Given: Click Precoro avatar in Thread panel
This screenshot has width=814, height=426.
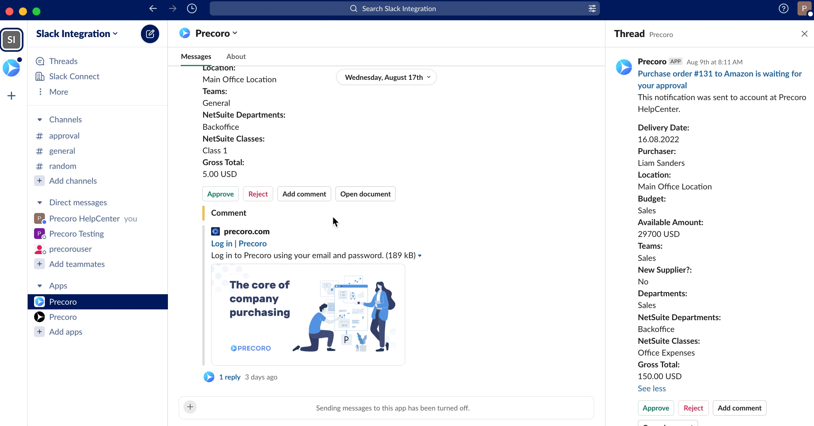Looking at the screenshot, I should pyautogui.click(x=624, y=67).
